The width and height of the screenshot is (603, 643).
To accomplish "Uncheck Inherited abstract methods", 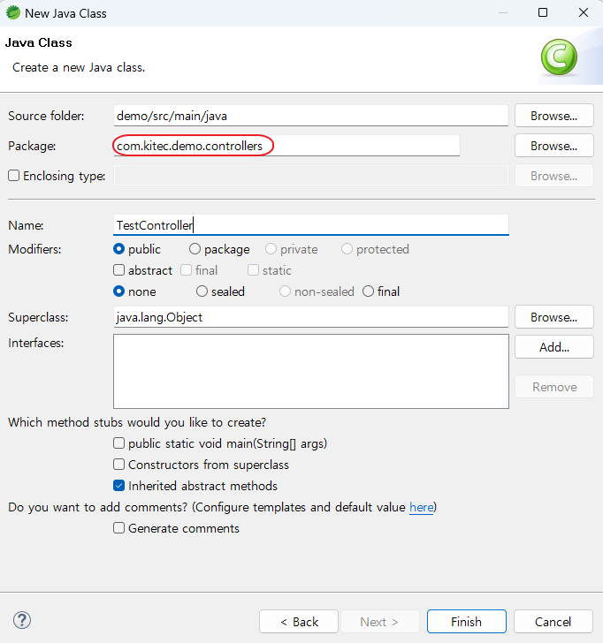I will (x=118, y=486).
